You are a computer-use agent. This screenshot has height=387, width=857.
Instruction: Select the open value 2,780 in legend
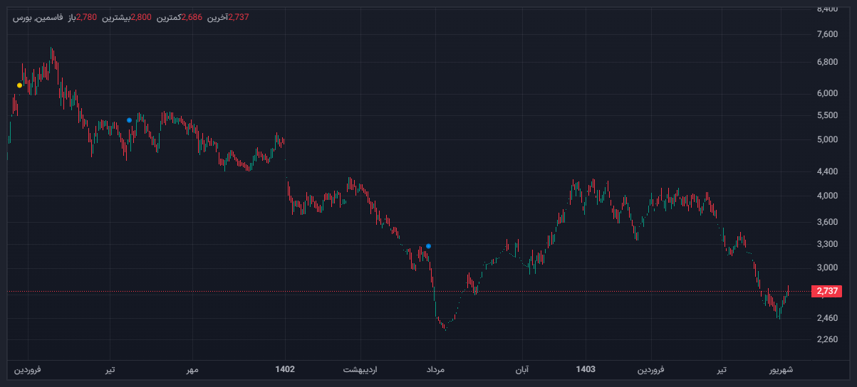86,17
